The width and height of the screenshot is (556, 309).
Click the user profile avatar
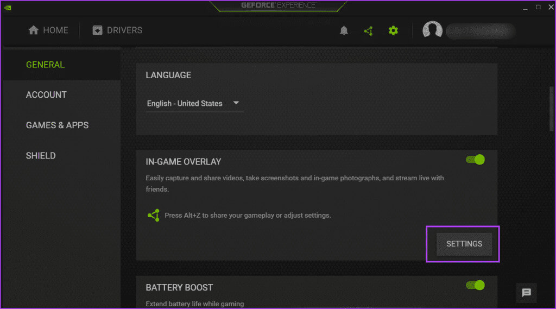432,30
